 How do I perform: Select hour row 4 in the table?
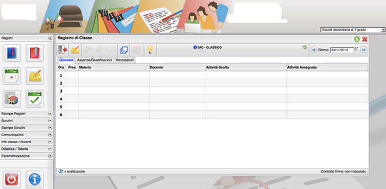212,99
